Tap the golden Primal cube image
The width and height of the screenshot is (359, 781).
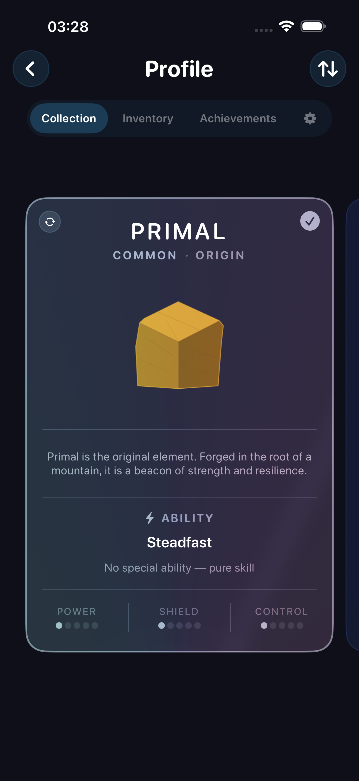[x=179, y=345]
